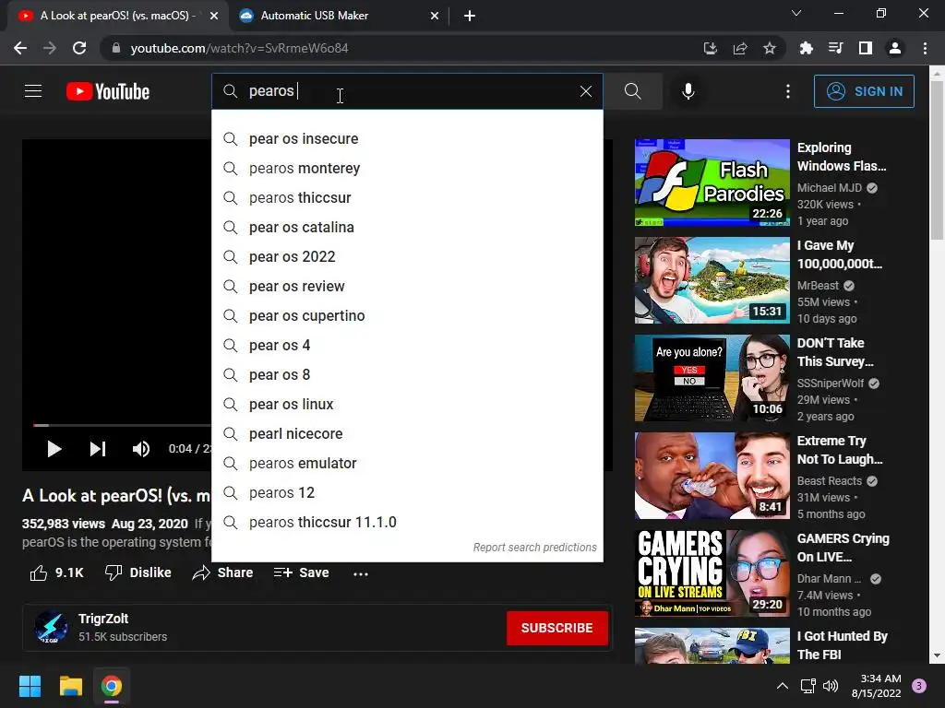
Task: Open Chrome extensions puzzle icon
Action: 806,48
